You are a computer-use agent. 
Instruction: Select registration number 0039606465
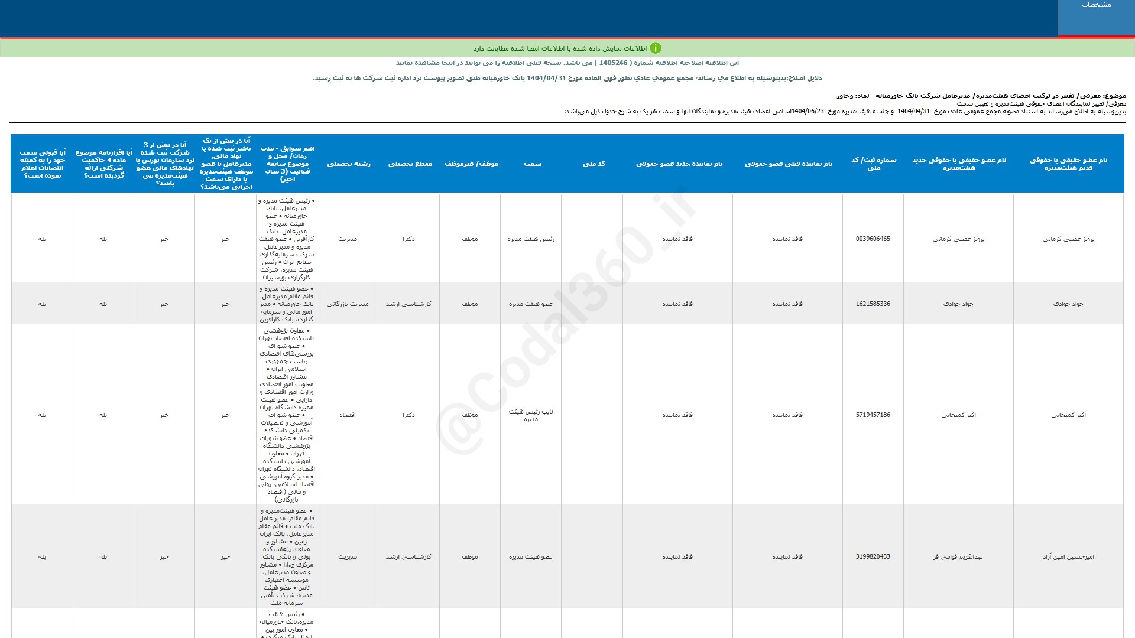pyautogui.click(x=873, y=239)
